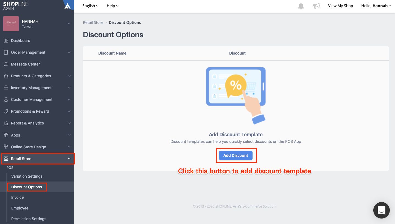Image resolution: width=395 pixels, height=224 pixels.
Task: Select the Promotions & Reward tag icon
Action: (x=6, y=111)
